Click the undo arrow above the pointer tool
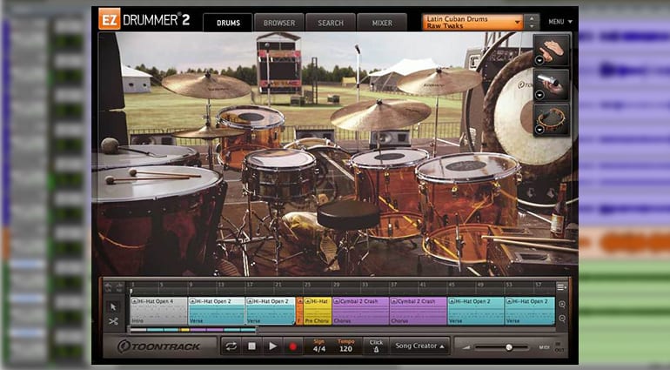Viewport: 670px width, 370px height. coord(108,287)
